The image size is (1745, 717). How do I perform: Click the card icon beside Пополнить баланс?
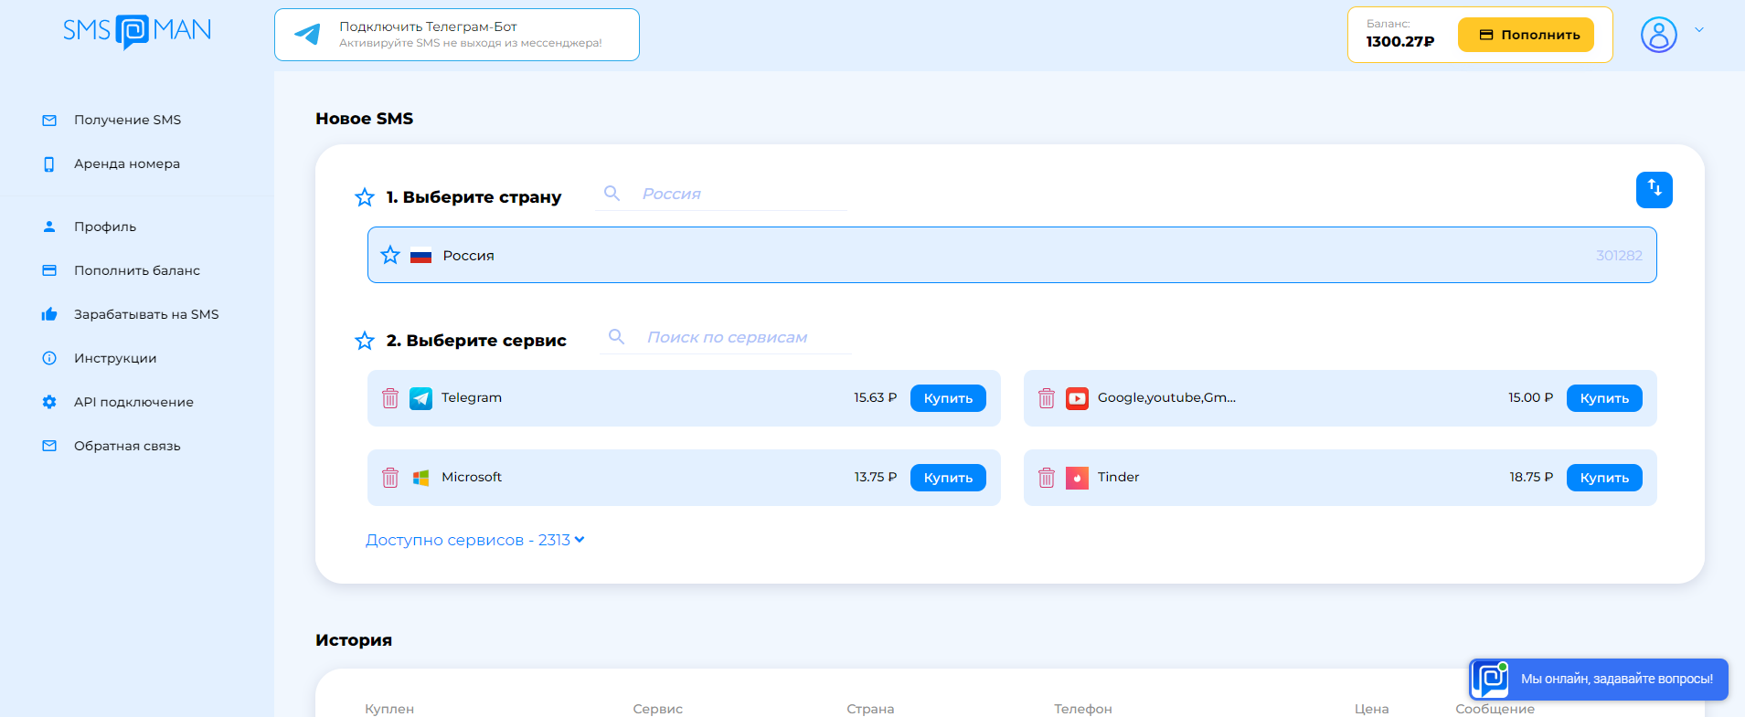(49, 270)
